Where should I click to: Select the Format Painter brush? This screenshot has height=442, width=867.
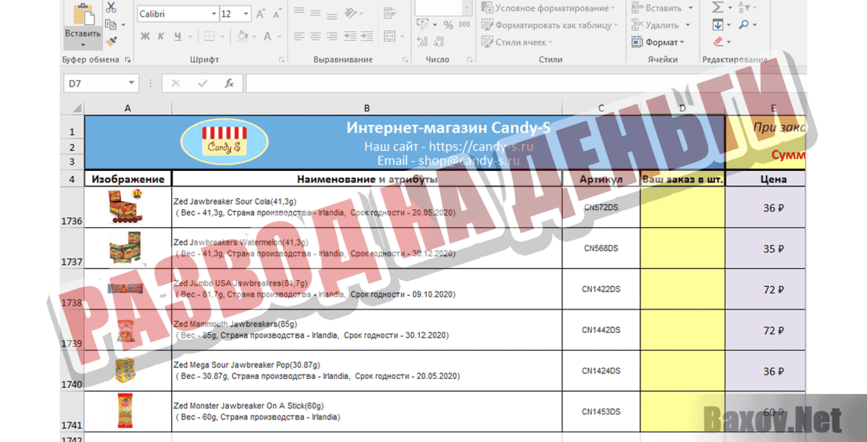(111, 42)
